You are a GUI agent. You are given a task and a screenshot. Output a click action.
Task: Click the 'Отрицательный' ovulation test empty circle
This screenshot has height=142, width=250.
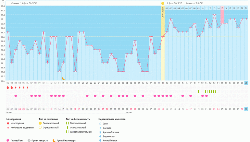click(x=40, y=128)
